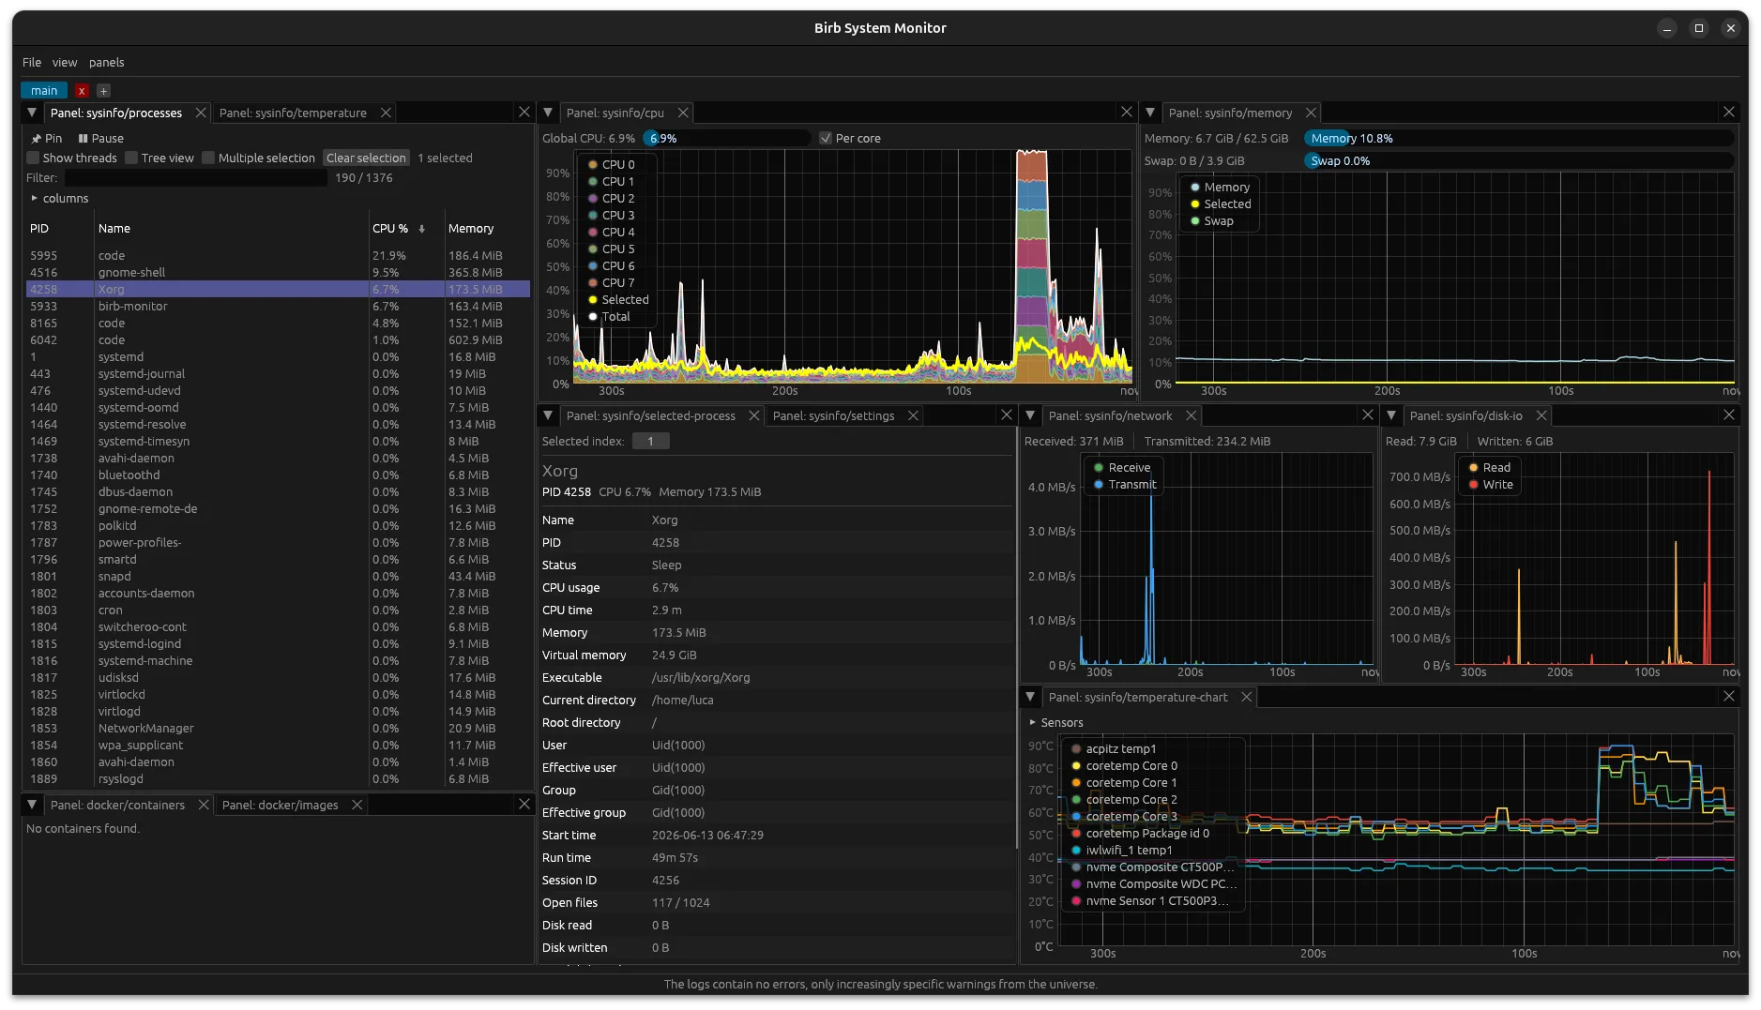Uncheck the Per core checkbox
The height and width of the screenshot is (1010, 1761).
[x=826, y=138]
